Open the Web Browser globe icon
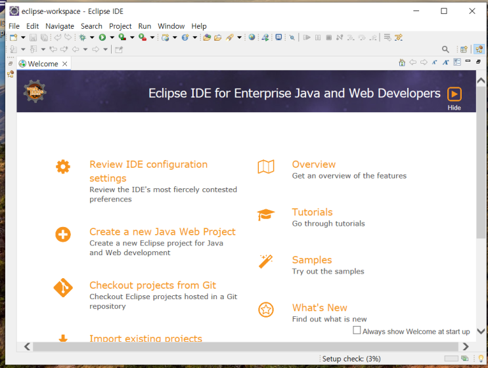 (x=252, y=37)
